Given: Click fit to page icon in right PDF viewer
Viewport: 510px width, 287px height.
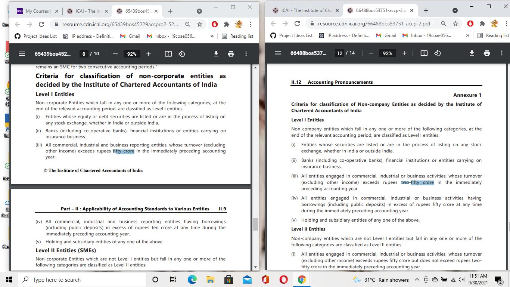Looking at the screenshot, I should pos(424,53).
